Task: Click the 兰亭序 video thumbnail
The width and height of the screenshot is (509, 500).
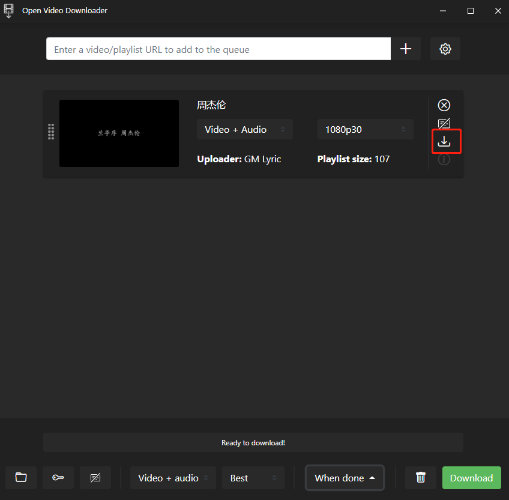Action: (x=119, y=133)
